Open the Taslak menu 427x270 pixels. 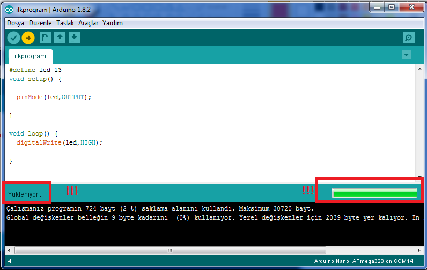[65, 23]
